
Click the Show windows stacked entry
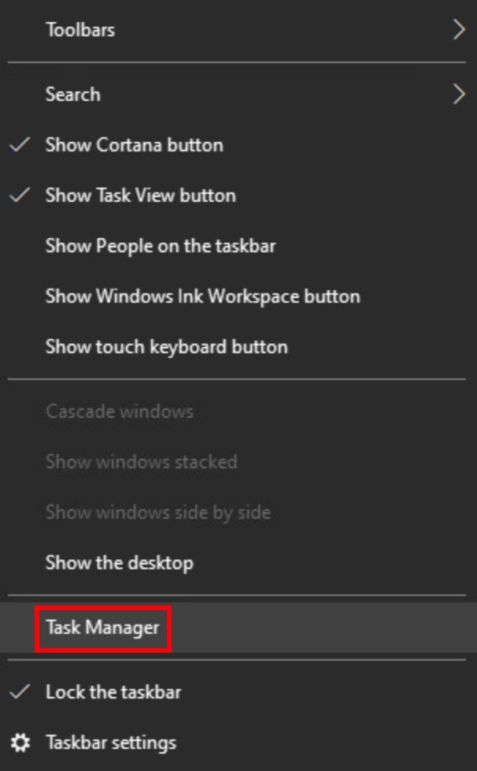click(x=141, y=462)
